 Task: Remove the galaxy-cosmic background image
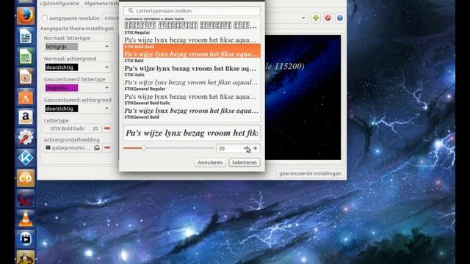coord(107,147)
